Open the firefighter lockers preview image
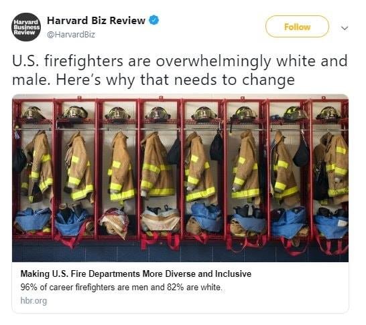366x325 pixels. 180,178
